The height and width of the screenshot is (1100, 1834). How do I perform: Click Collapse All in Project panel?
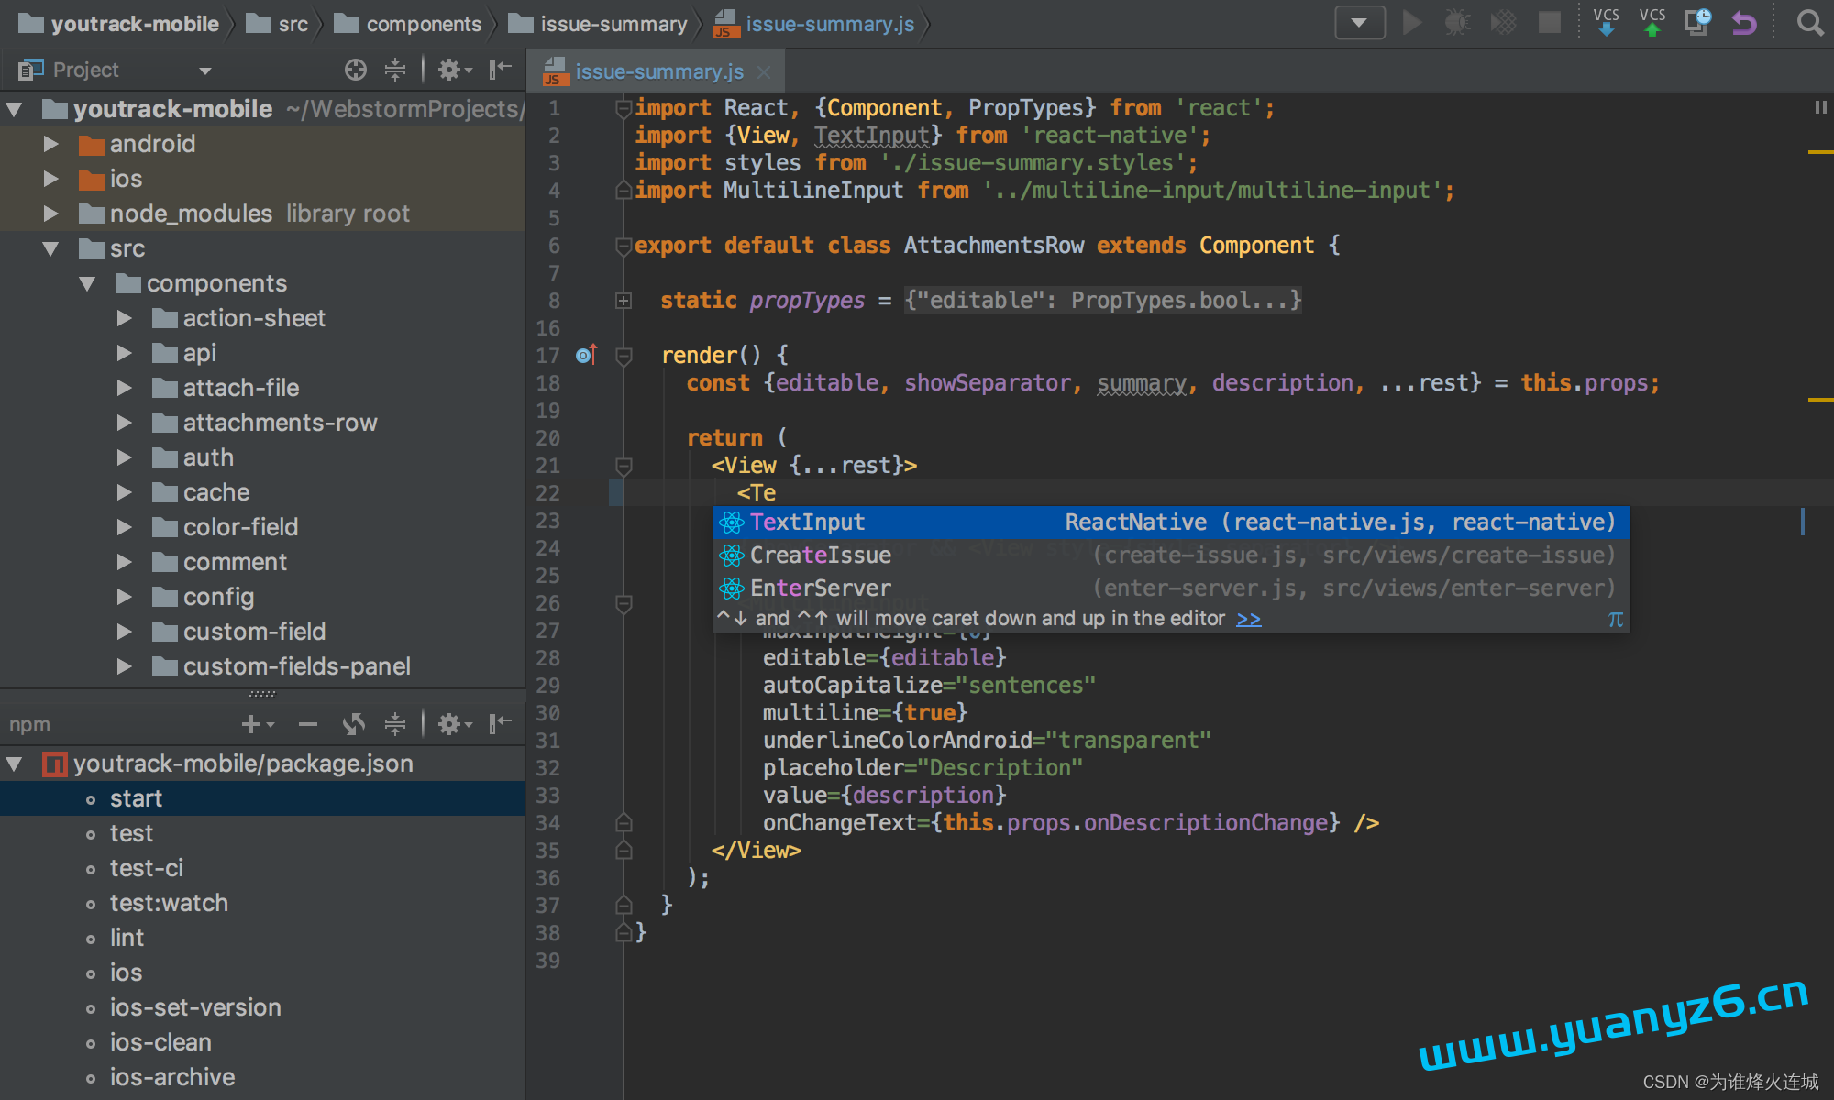[x=395, y=70]
